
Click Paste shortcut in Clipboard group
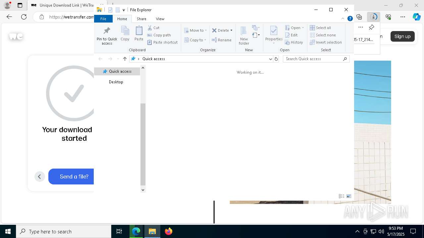tap(162, 42)
